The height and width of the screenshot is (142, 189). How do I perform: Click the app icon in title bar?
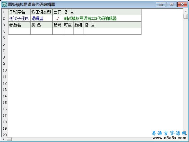[4, 5]
